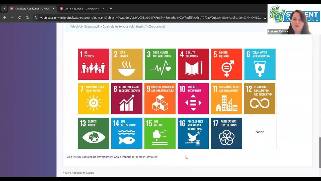Click the Alive Application Status label
The width and height of the screenshot is (321, 181).
[78, 173]
